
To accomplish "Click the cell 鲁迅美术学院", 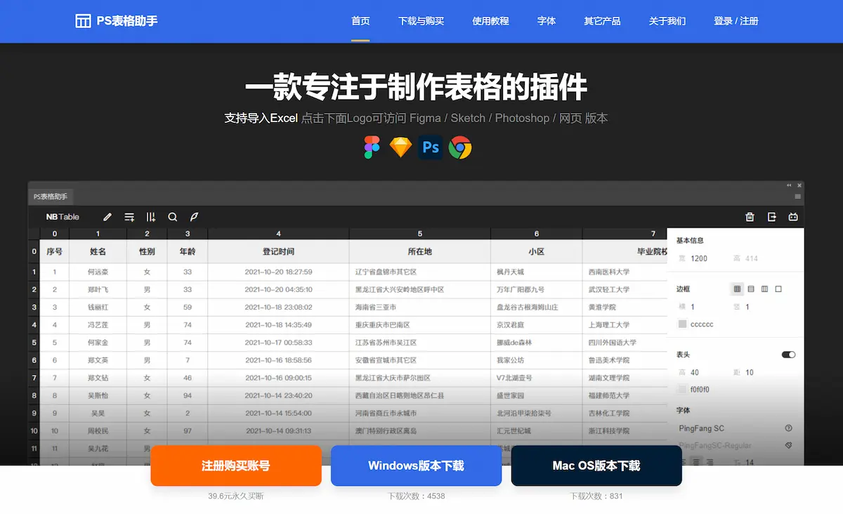I will click(x=625, y=360).
